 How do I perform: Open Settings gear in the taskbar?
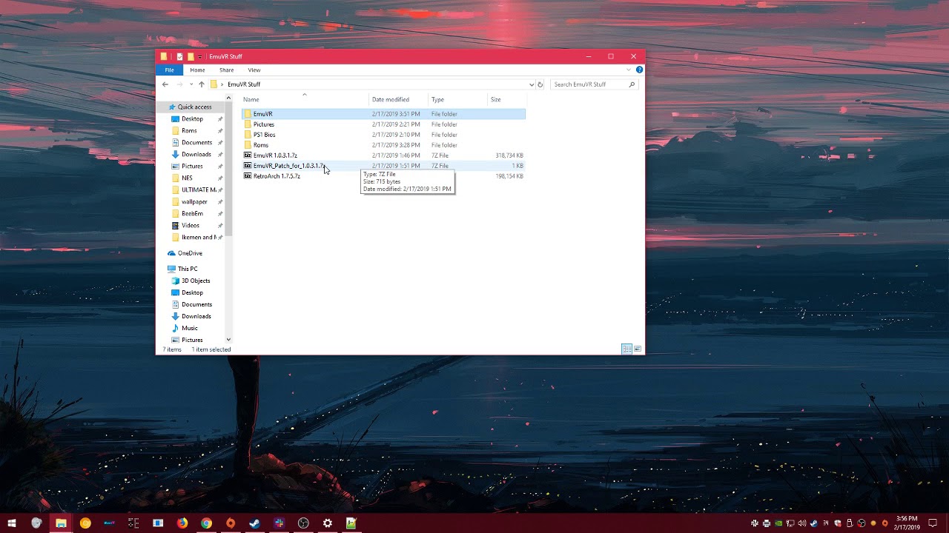point(327,523)
